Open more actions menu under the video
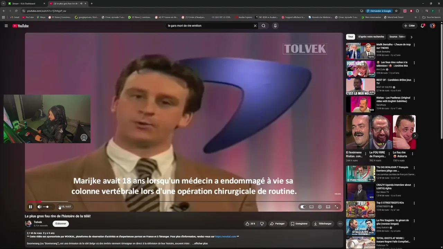This screenshot has width=443, height=249. 340,224
